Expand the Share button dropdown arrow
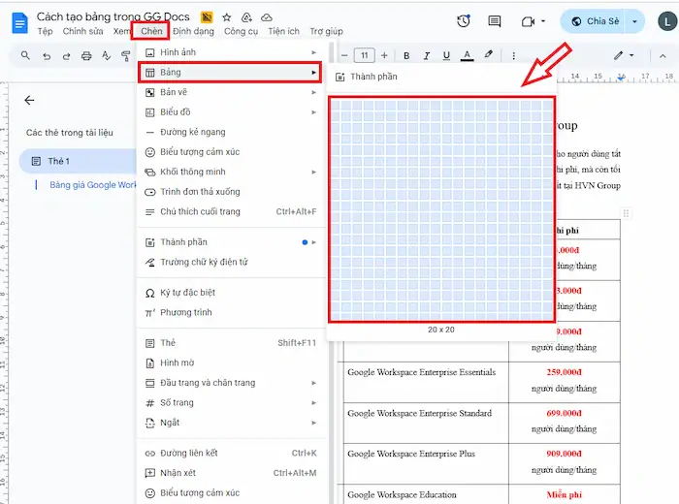 click(x=635, y=21)
